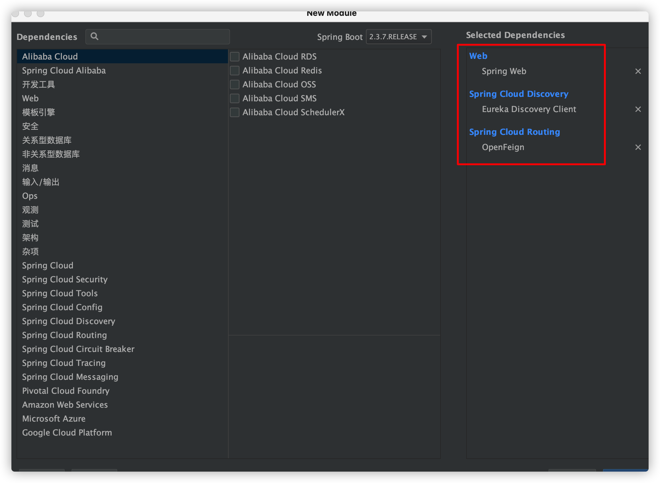Click Eureka Discovery Client selected item
This screenshot has width=660, height=483.
click(x=529, y=109)
